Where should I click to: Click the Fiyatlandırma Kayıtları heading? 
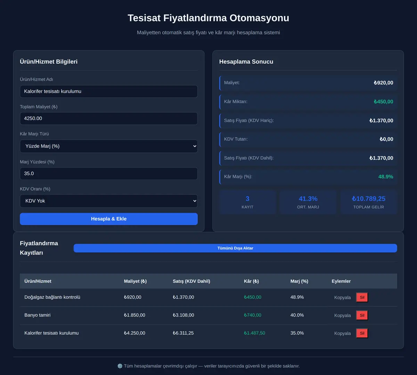pos(39,248)
